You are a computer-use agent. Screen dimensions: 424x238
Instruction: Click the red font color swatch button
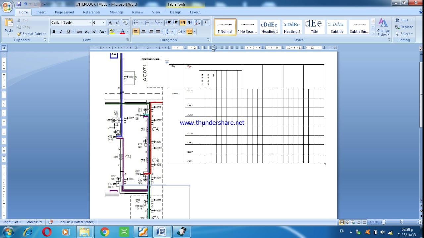[122, 32]
